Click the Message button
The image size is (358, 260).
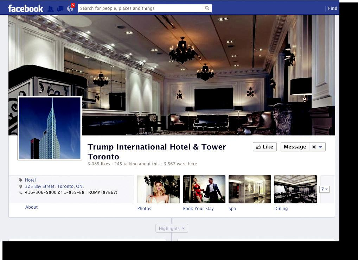(295, 147)
